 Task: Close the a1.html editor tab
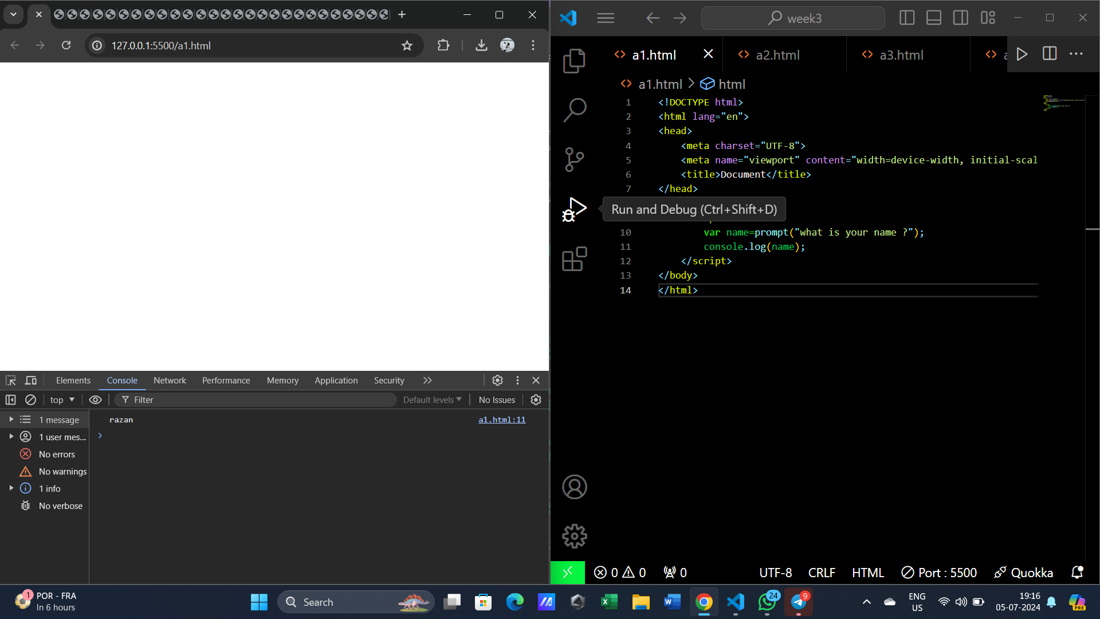pyautogui.click(x=708, y=54)
